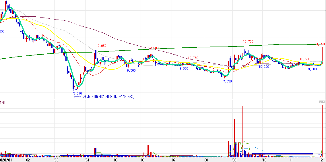Select the 10,500 price label
Image resolution: width=326 pixels, height=162 pixels.
305,59
